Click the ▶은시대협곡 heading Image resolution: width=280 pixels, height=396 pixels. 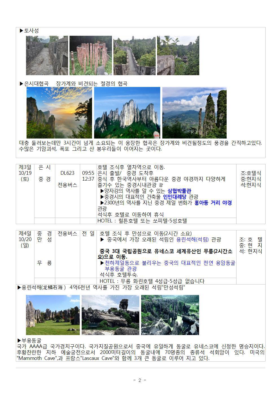coord(34,84)
